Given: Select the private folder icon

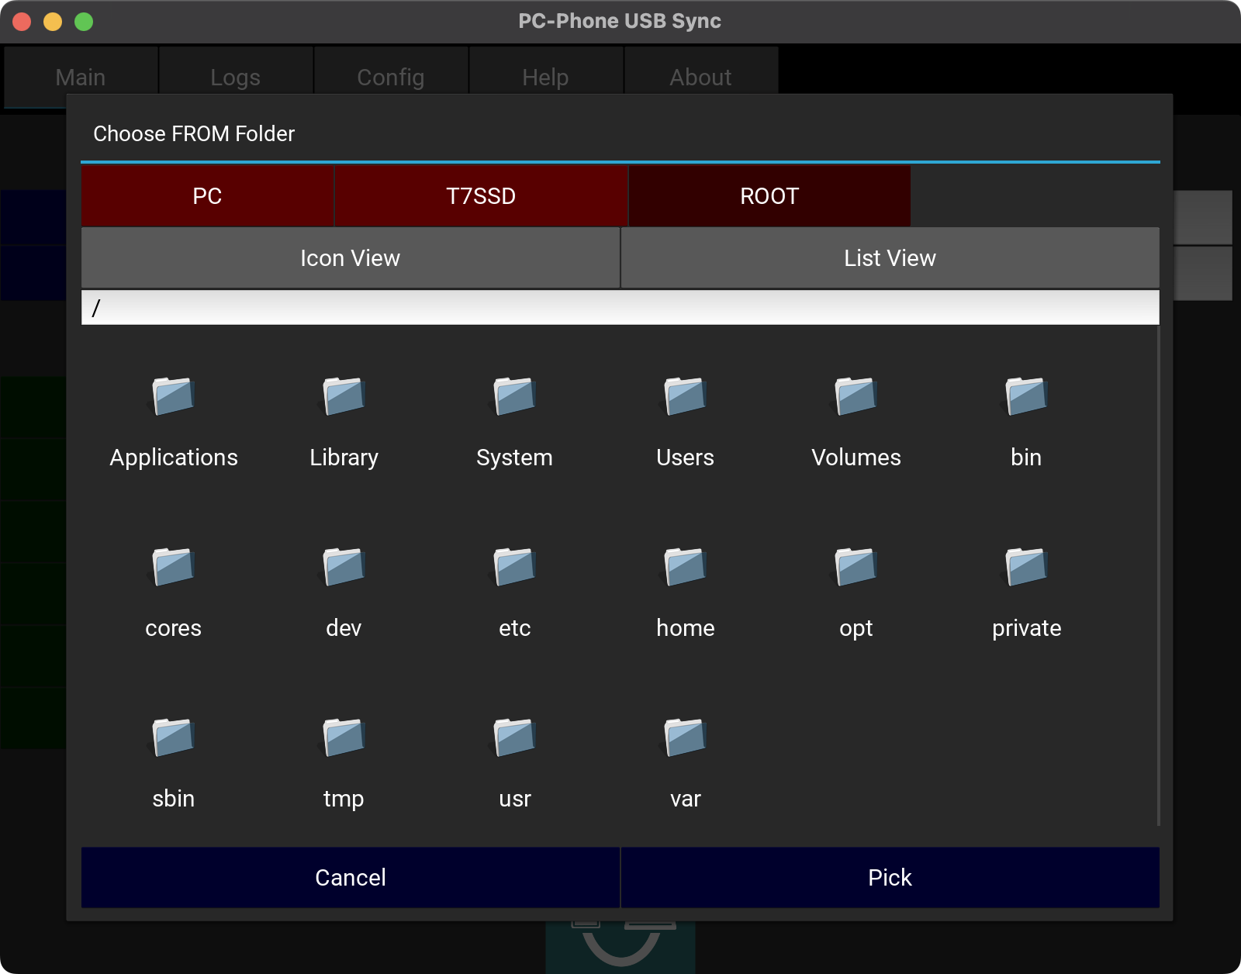Looking at the screenshot, I should click(1026, 568).
